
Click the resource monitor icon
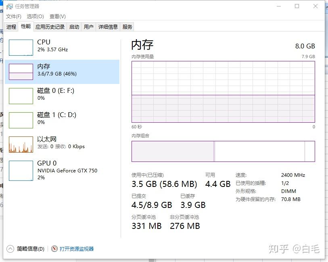tap(54, 249)
